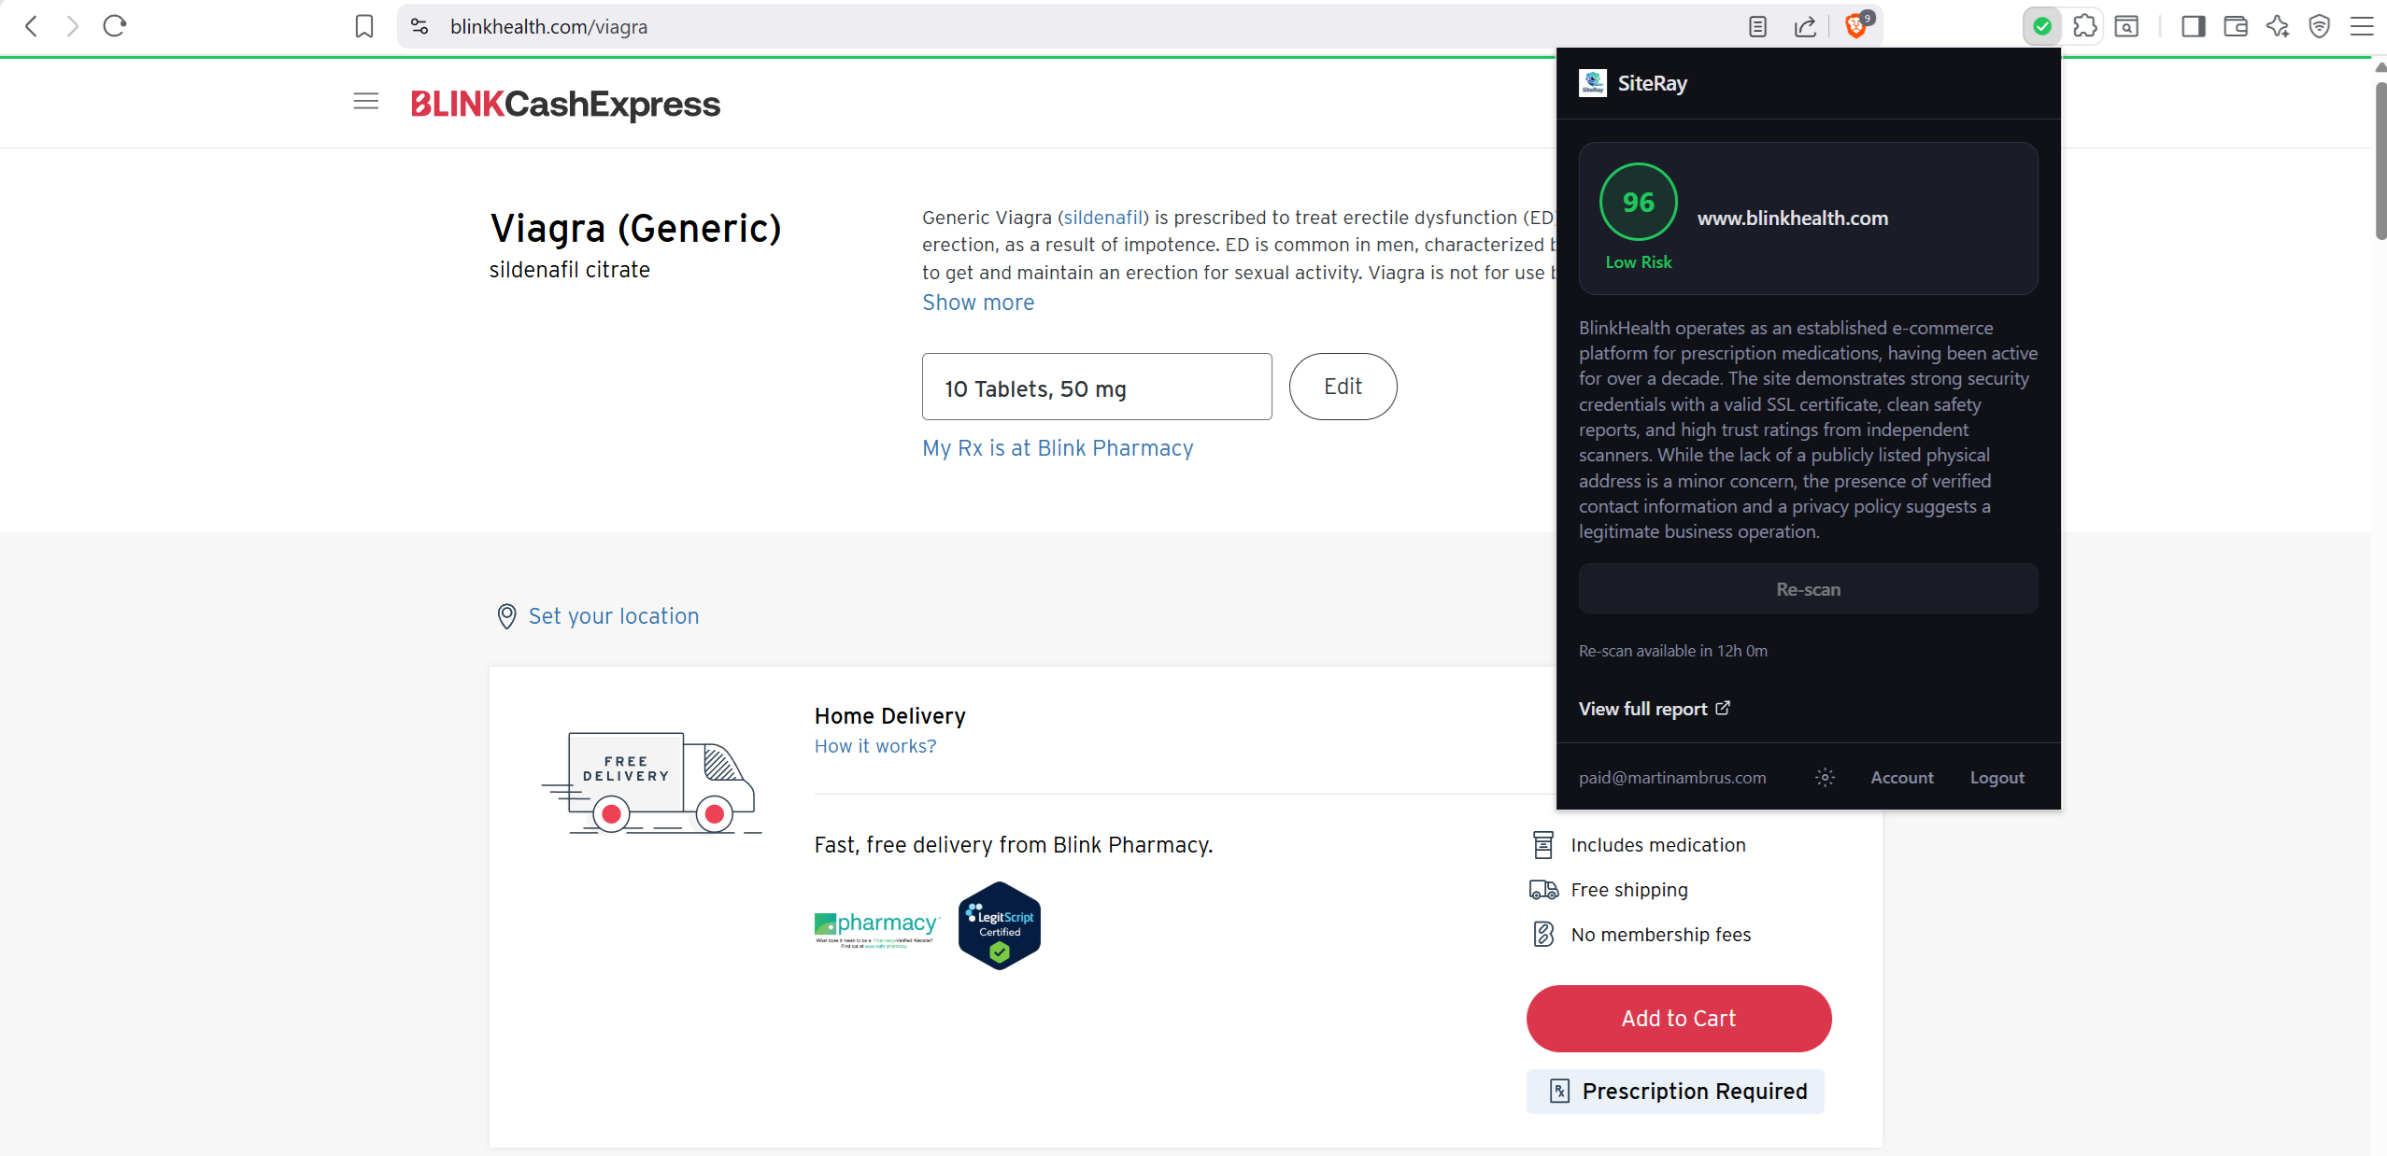The width and height of the screenshot is (2387, 1156).
Task: Bookmark this page using bookmark icon
Action: 364,26
